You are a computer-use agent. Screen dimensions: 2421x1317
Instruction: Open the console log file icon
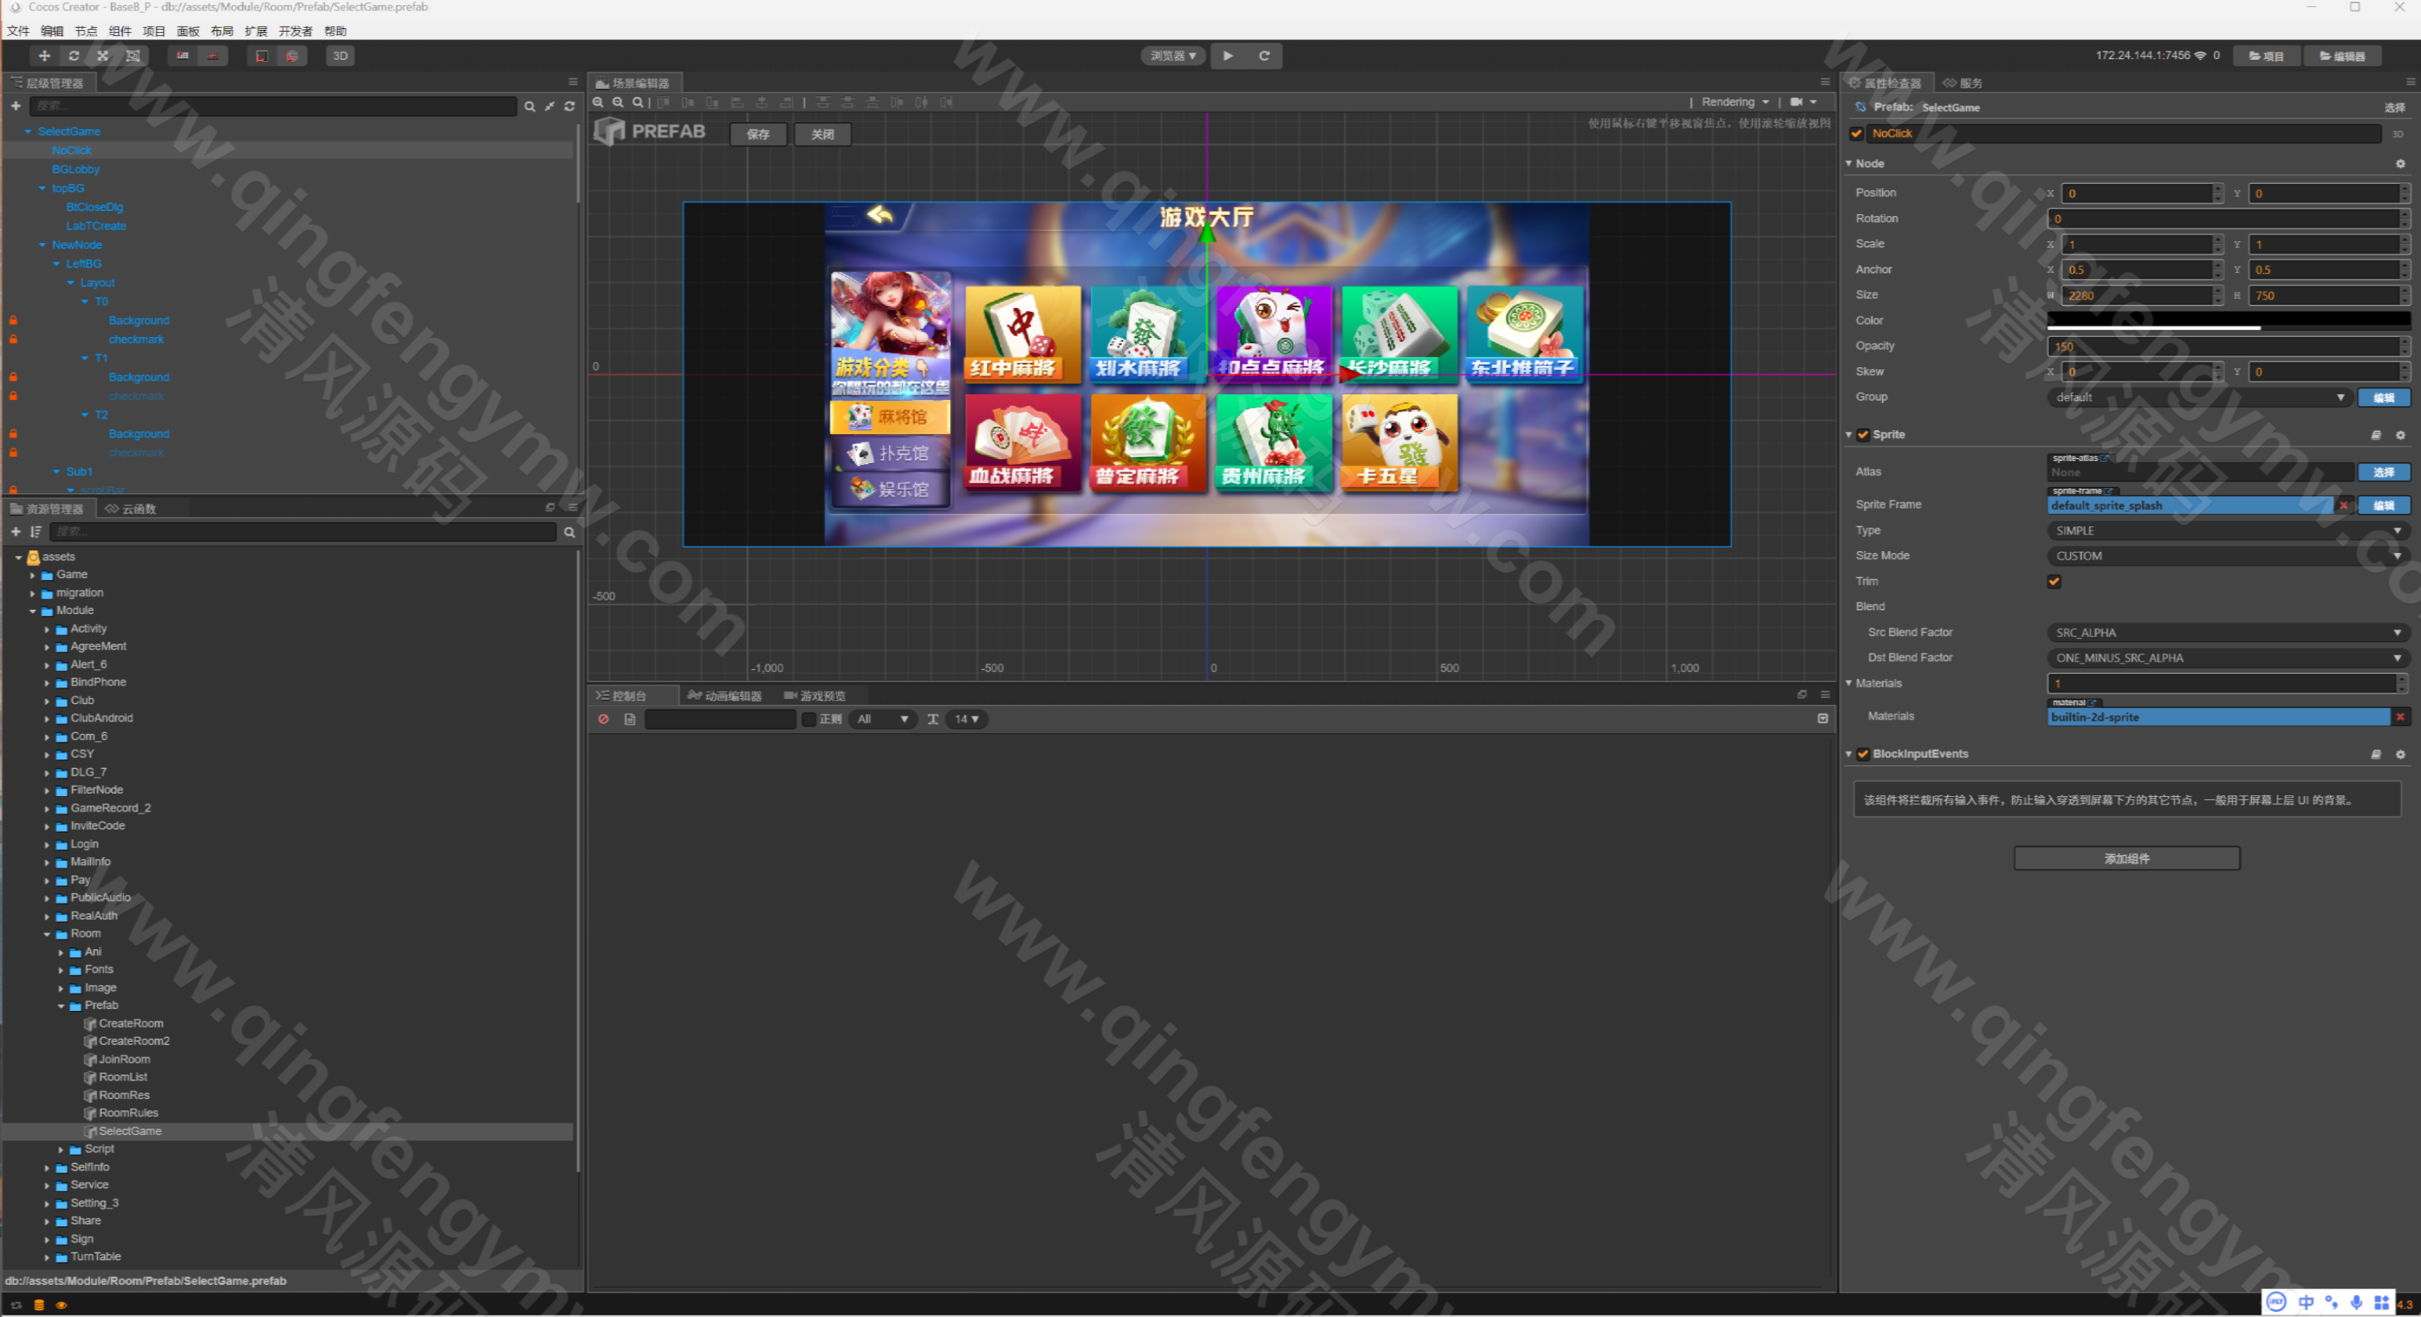[x=630, y=719]
